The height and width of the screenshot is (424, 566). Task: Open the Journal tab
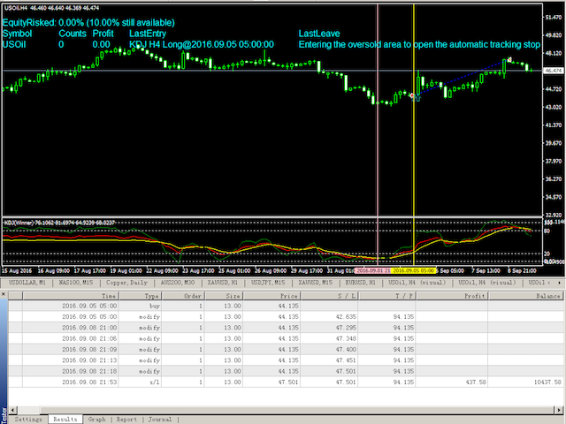point(160,419)
